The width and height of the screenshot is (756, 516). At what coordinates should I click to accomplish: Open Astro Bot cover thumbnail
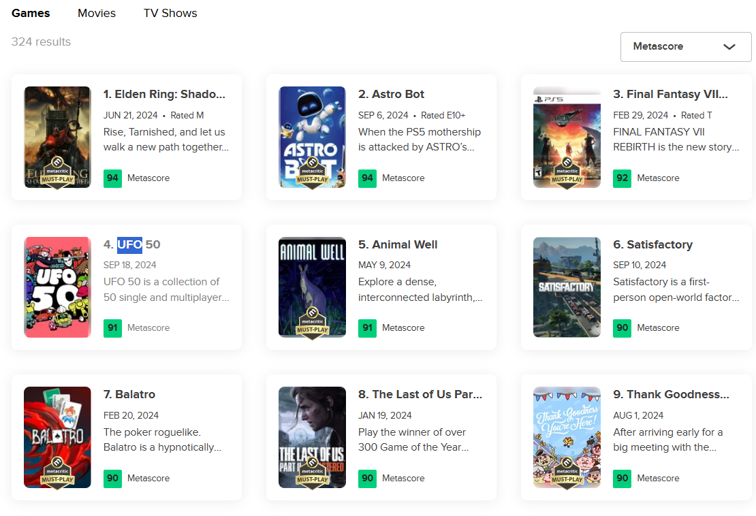click(312, 138)
